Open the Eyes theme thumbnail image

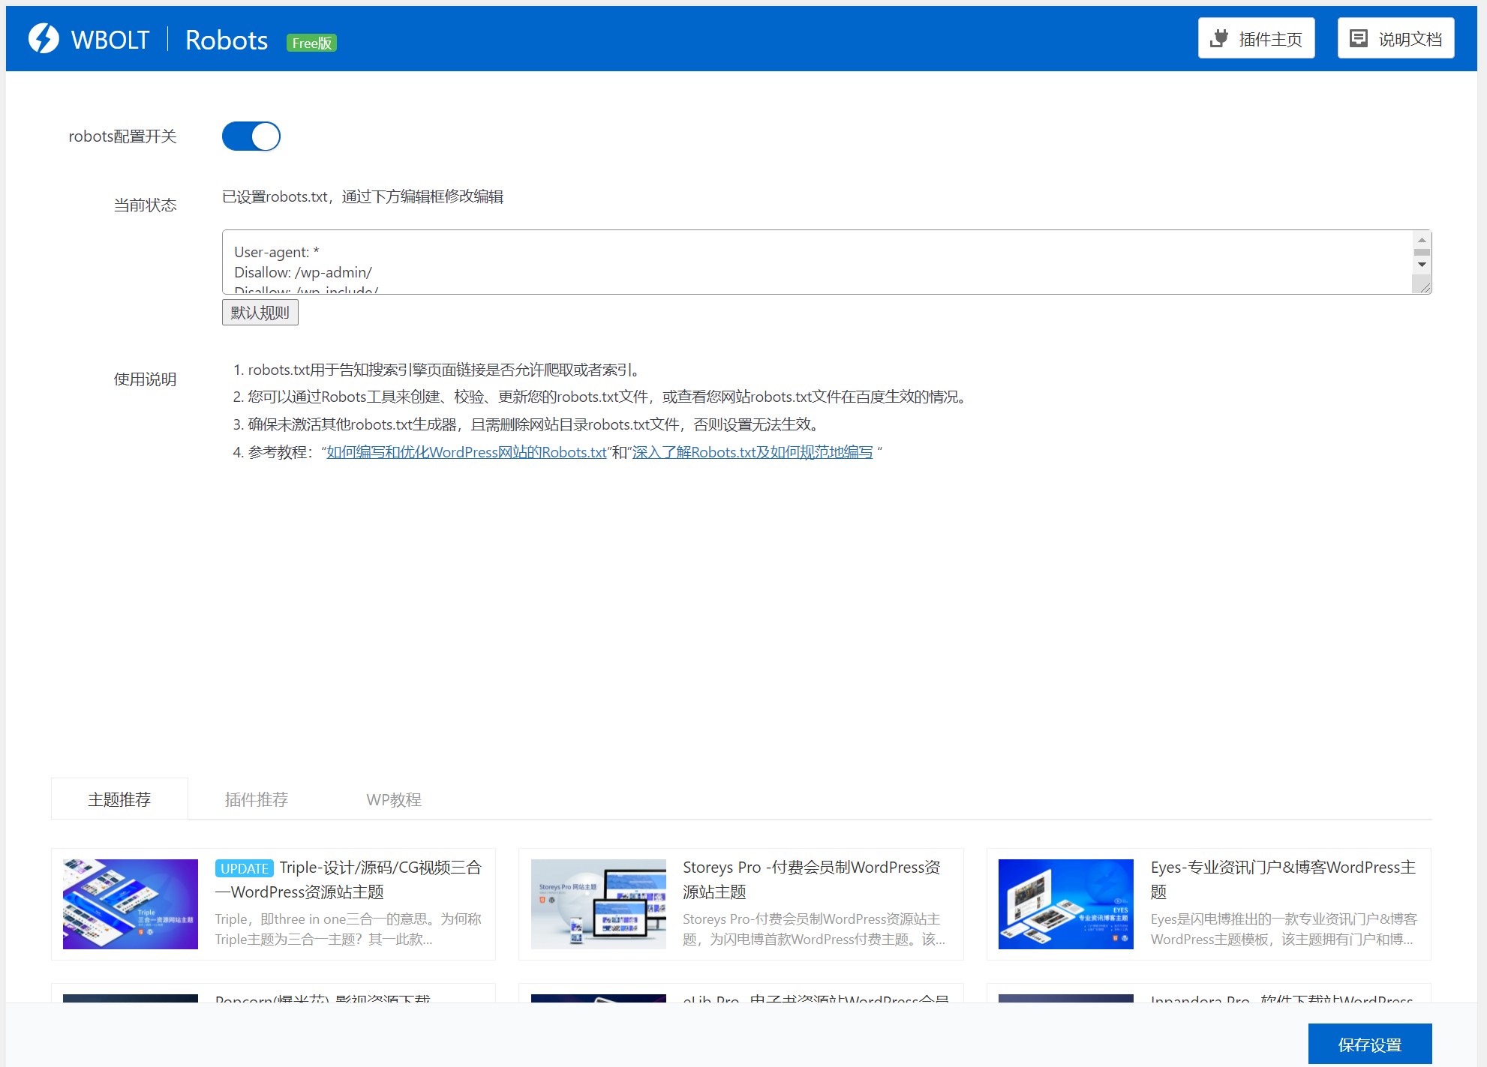(1065, 904)
